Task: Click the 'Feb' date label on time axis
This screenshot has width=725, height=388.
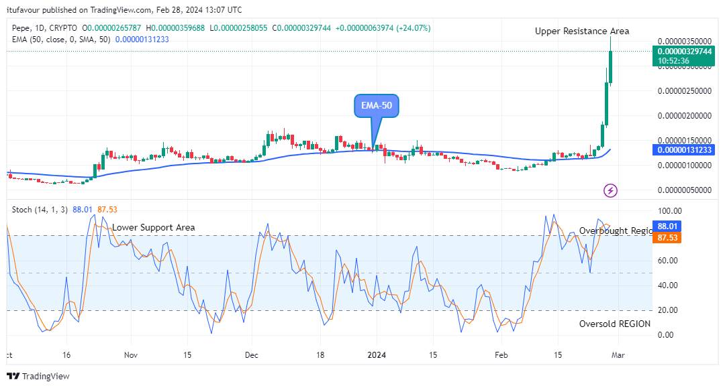Action: [501, 354]
